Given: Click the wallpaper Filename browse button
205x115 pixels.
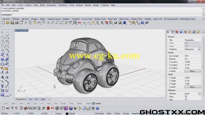Looking at the screenshot, I should coord(199,94).
